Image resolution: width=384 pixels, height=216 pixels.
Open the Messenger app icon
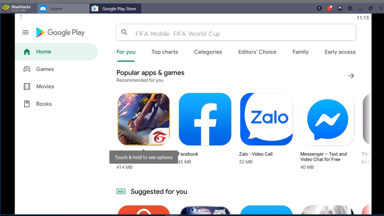(328, 119)
